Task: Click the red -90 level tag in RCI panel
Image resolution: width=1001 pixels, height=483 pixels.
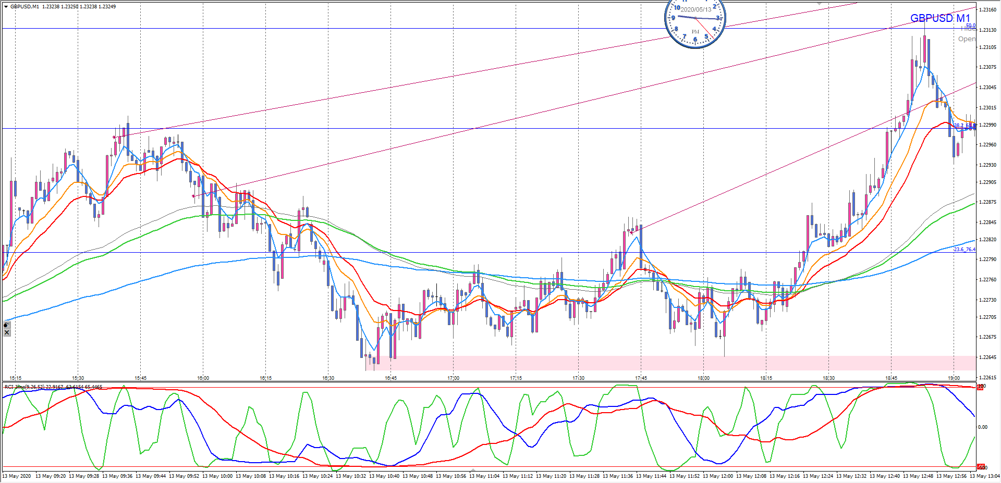Action: [980, 467]
